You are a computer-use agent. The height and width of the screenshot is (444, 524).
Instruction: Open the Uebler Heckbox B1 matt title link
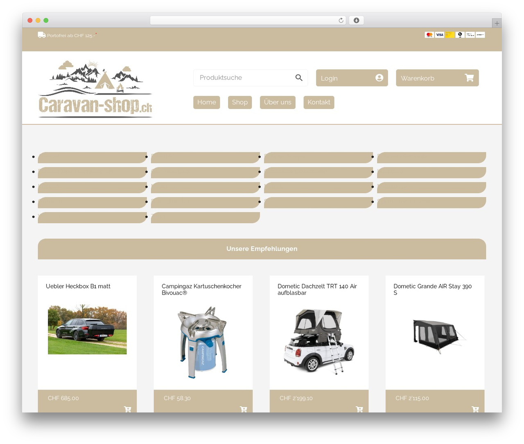click(78, 286)
